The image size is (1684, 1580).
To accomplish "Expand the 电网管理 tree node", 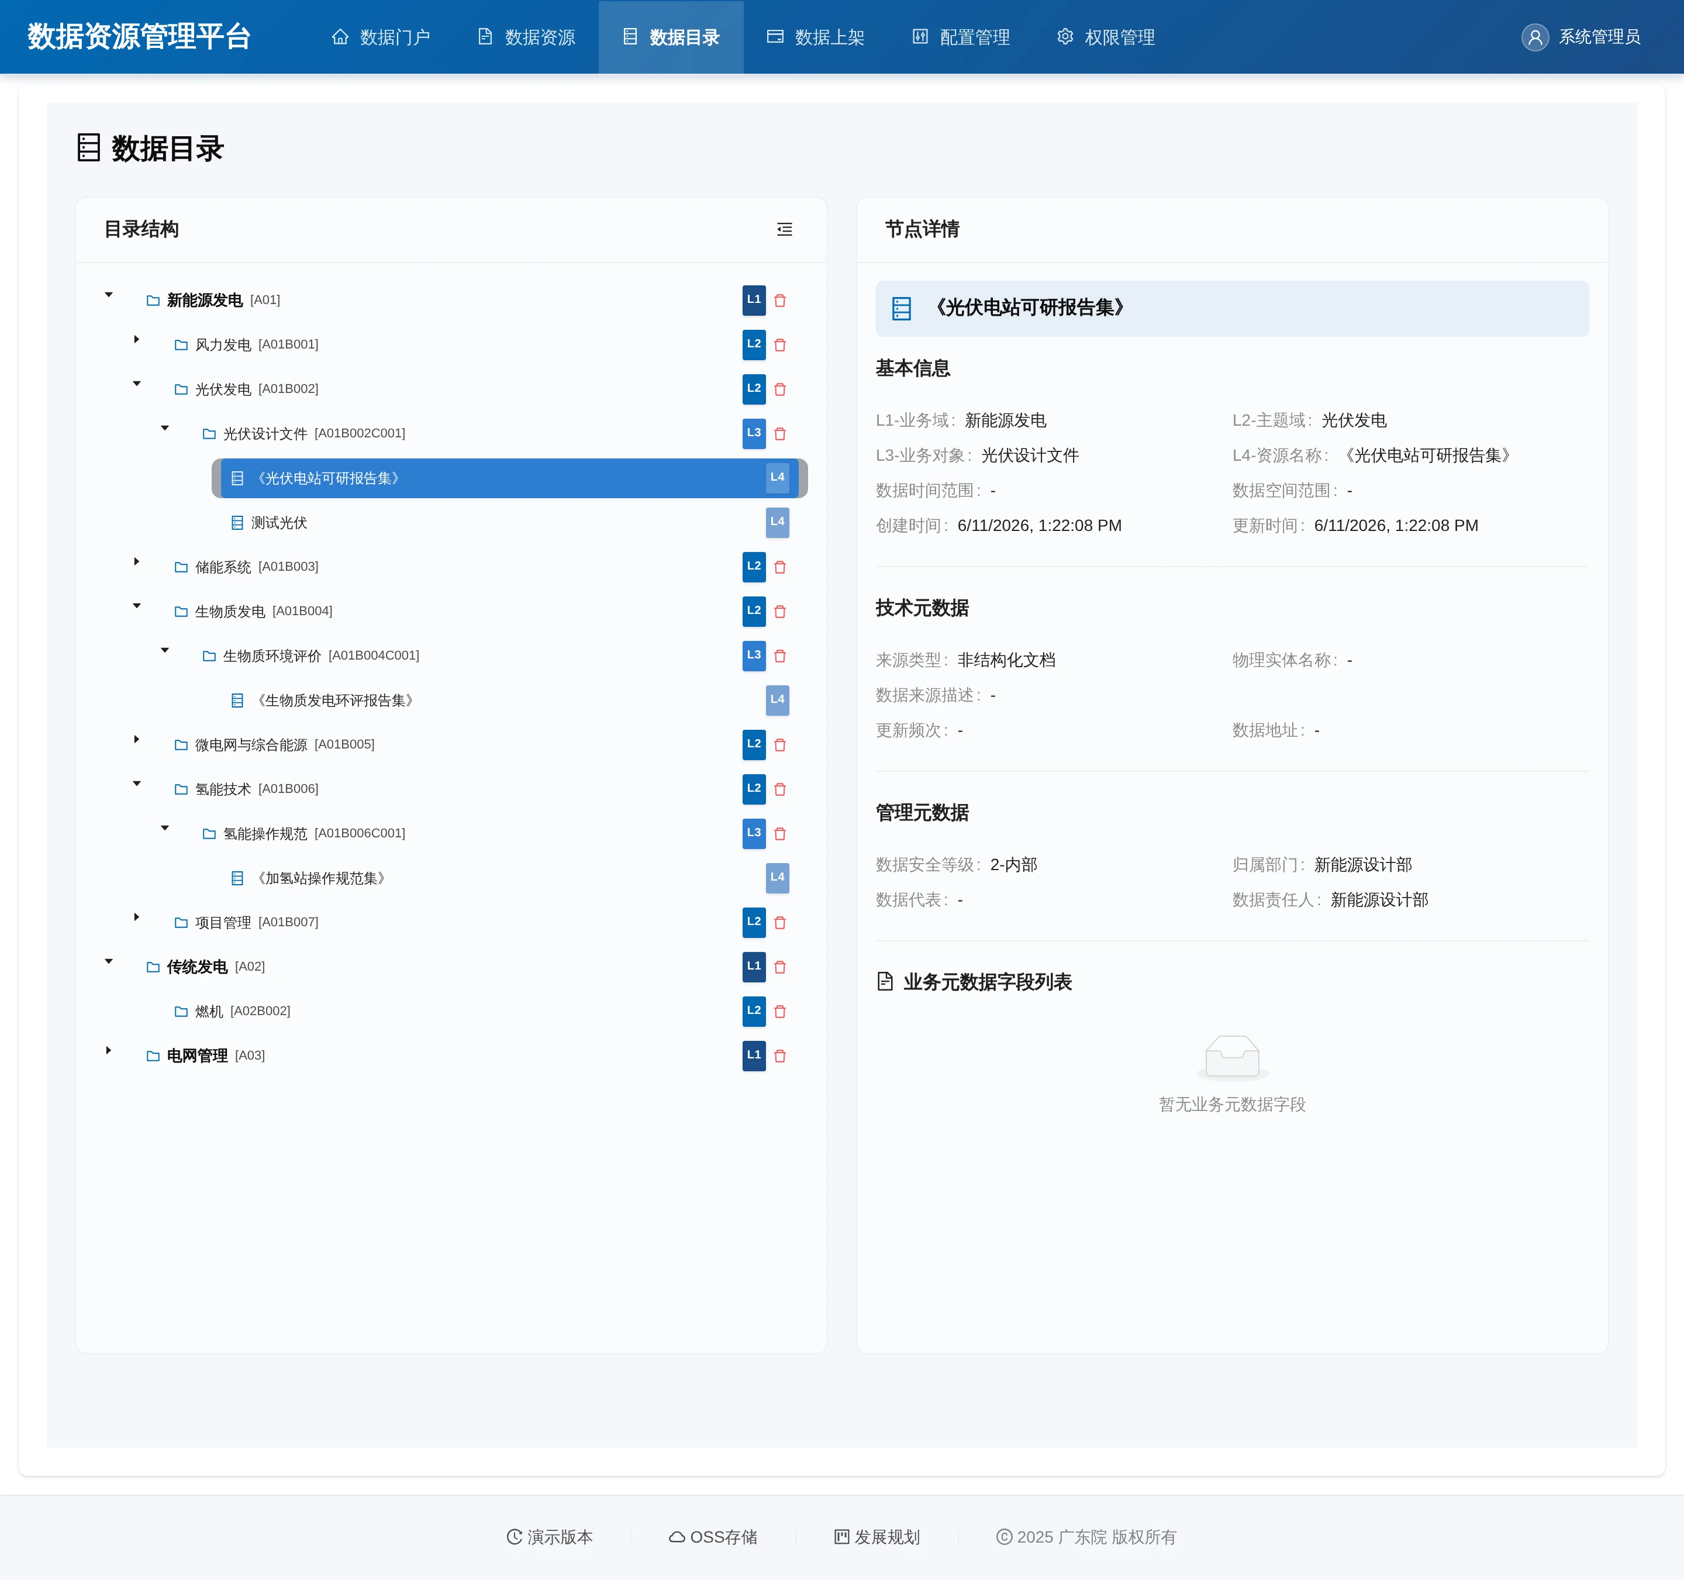I will tap(108, 1051).
